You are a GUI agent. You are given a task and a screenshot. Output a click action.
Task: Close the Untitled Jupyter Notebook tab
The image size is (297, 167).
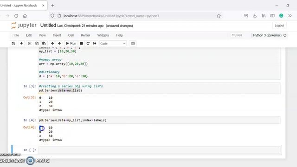point(43,6)
